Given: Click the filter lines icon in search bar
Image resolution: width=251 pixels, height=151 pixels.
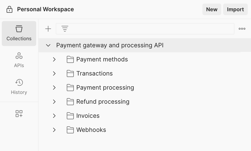Looking at the screenshot, I should click(x=65, y=29).
